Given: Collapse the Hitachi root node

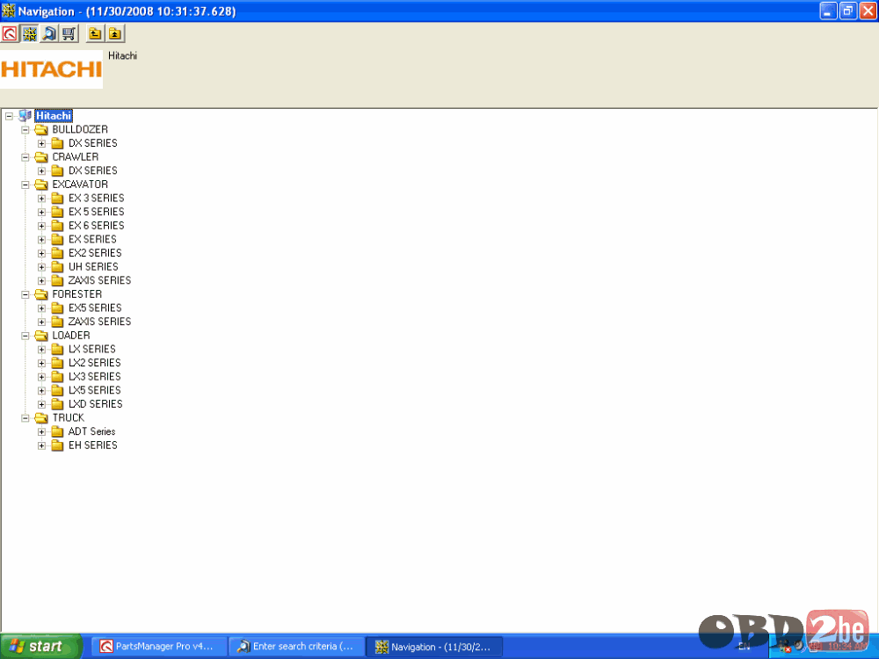Looking at the screenshot, I should pyautogui.click(x=9, y=116).
